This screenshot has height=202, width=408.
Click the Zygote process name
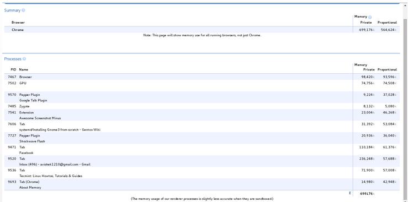24,106
